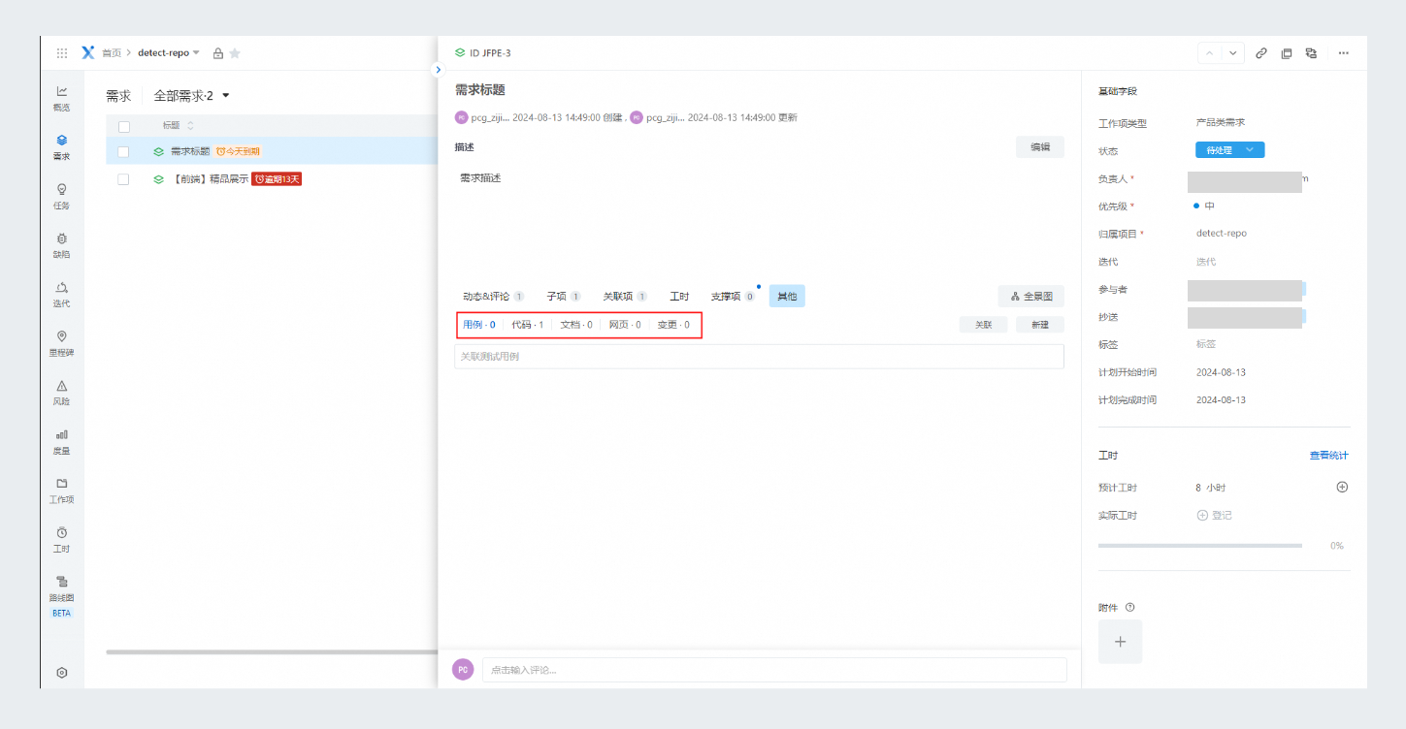Screen dimensions: 1406x729
Task: Open 工时 in the left sidebar
Action: 61,540
